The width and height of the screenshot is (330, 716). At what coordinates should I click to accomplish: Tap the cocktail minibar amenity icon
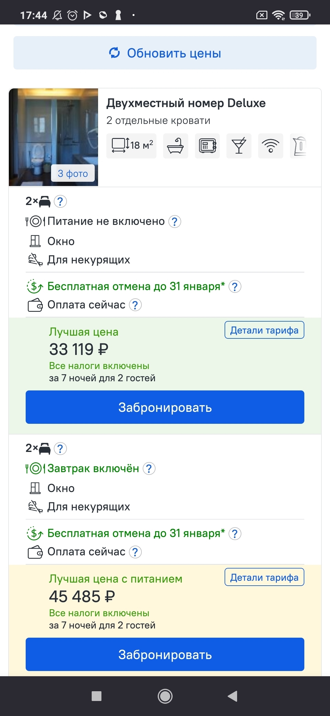click(x=239, y=146)
